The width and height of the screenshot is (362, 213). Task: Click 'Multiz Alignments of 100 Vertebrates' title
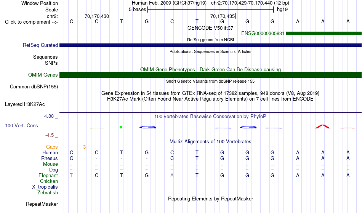coord(210,142)
